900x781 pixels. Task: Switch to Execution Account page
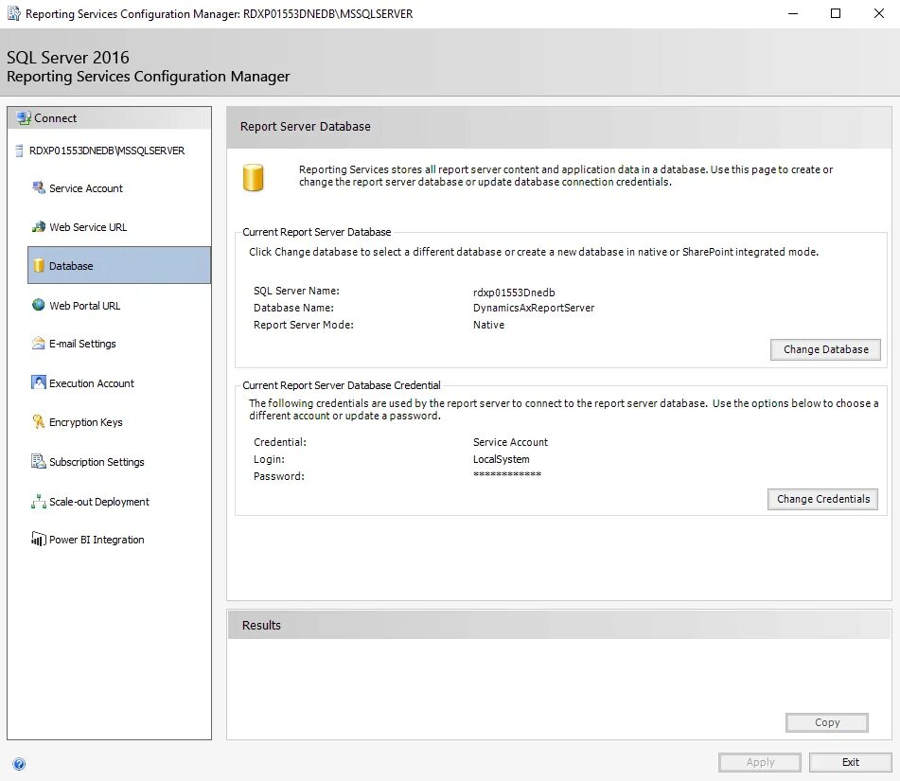pyautogui.click(x=91, y=383)
